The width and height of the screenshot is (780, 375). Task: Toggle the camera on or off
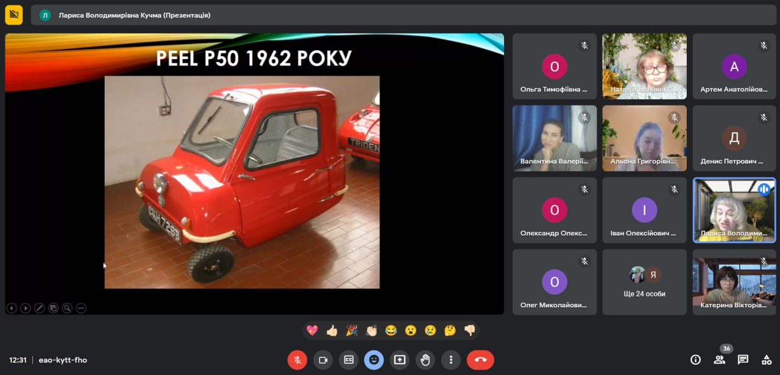(323, 360)
